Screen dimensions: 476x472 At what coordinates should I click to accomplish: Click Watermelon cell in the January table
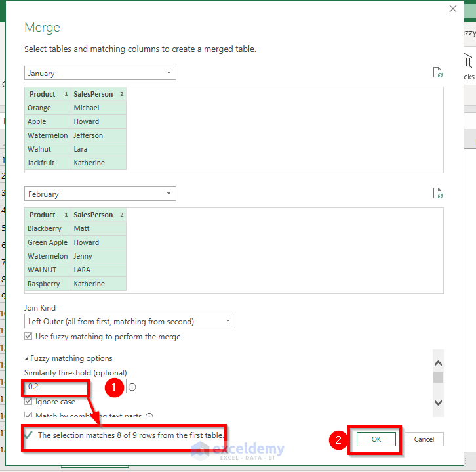(48, 135)
